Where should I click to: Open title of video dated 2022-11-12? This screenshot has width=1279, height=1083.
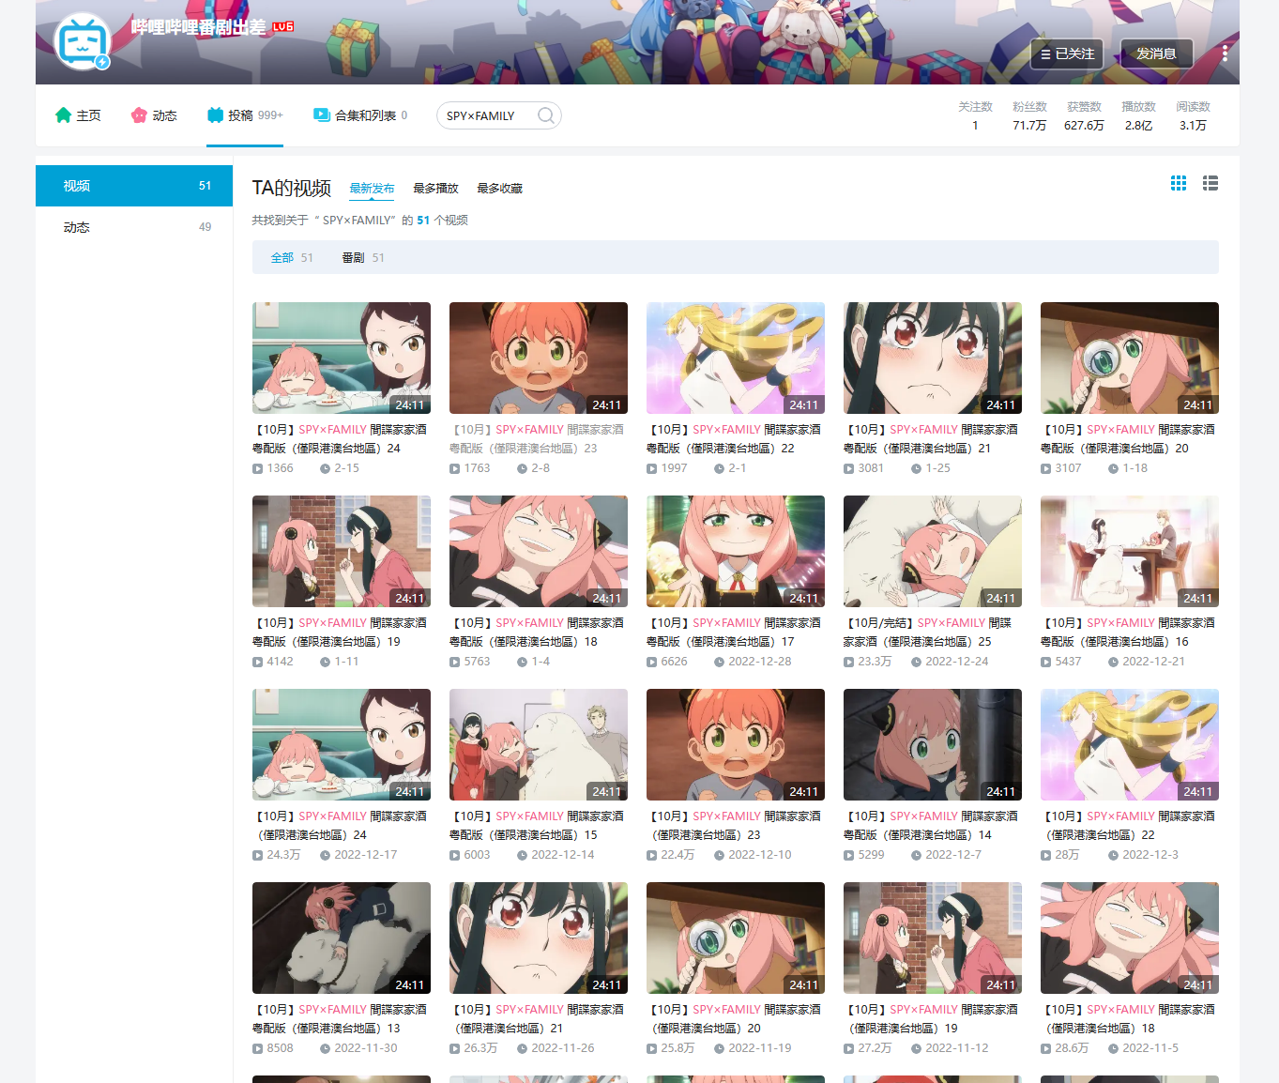(x=933, y=1019)
